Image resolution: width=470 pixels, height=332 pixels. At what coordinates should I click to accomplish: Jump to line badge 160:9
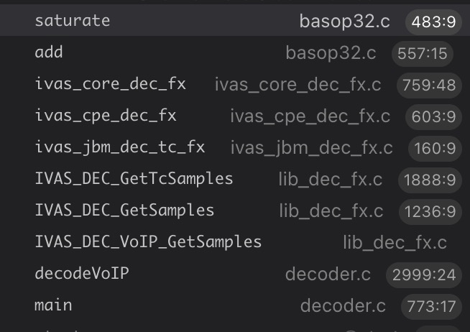(x=435, y=148)
